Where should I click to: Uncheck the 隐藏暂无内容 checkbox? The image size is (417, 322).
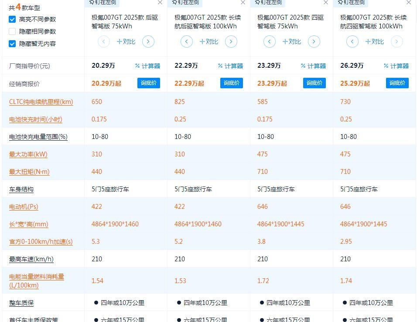point(12,44)
